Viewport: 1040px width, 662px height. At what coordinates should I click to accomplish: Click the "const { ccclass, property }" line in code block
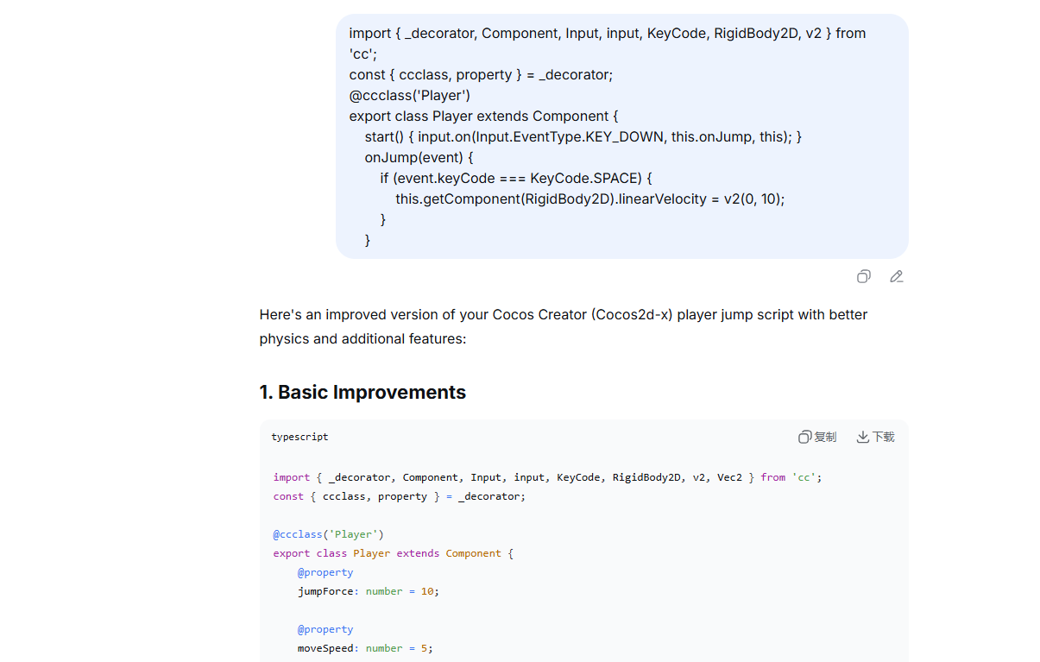[x=399, y=496]
